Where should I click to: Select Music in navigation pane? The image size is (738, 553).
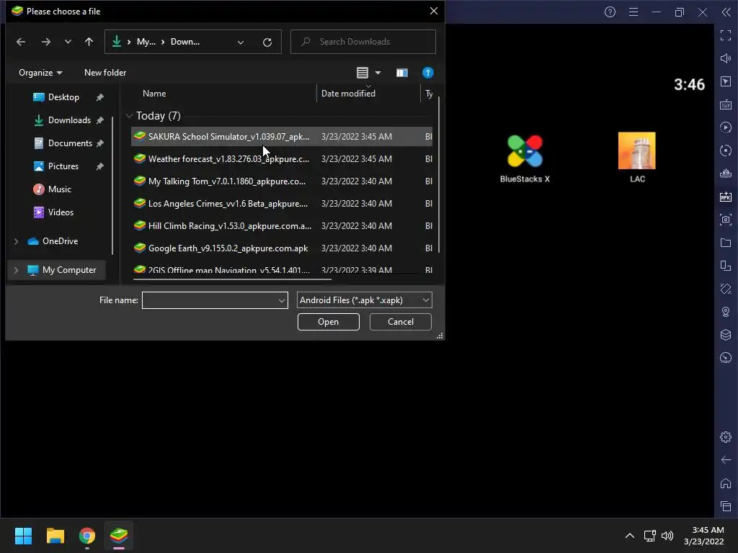(59, 189)
